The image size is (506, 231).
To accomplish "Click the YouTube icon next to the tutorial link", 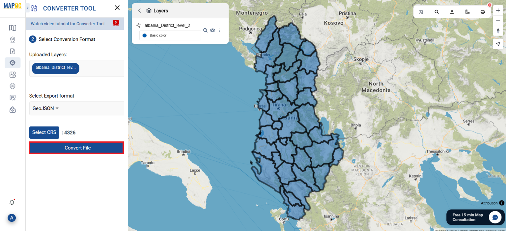I will [x=115, y=23].
